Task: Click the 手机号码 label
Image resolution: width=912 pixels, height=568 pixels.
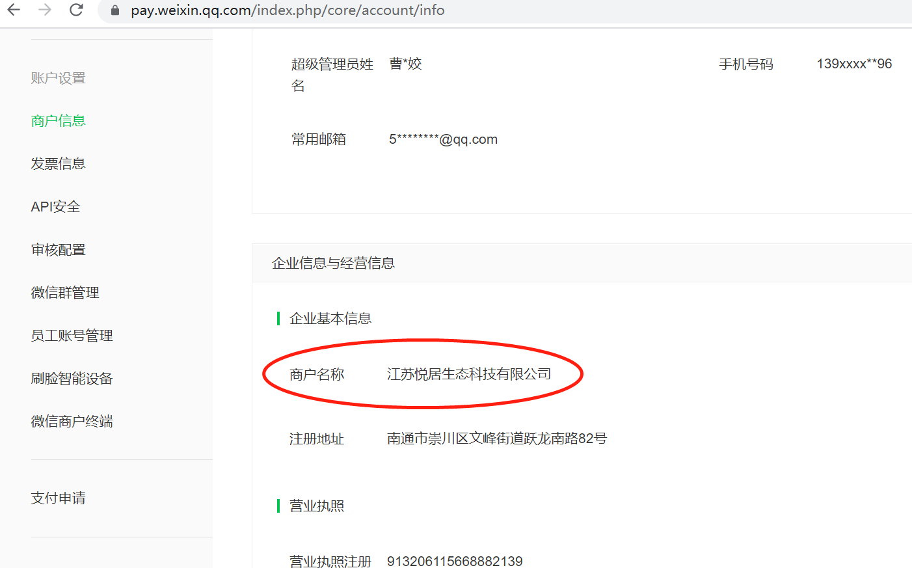Action: pyautogui.click(x=746, y=64)
